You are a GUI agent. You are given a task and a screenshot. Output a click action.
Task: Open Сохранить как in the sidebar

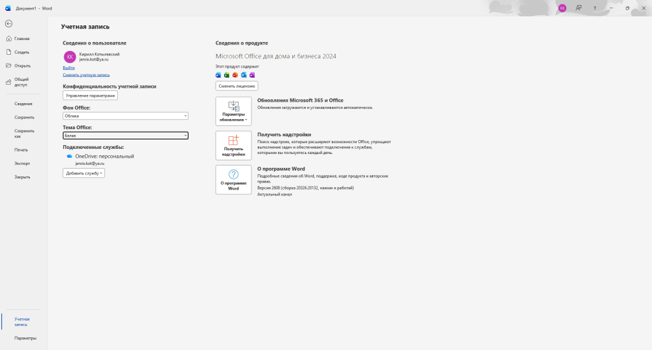pyautogui.click(x=24, y=134)
